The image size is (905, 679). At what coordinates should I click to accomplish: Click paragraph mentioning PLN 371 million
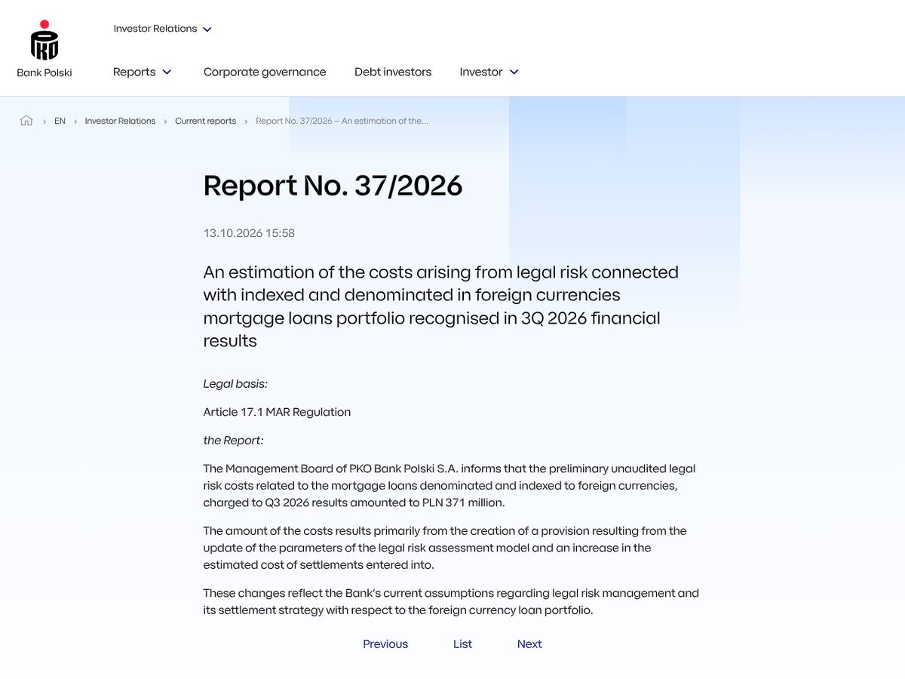click(x=449, y=486)
